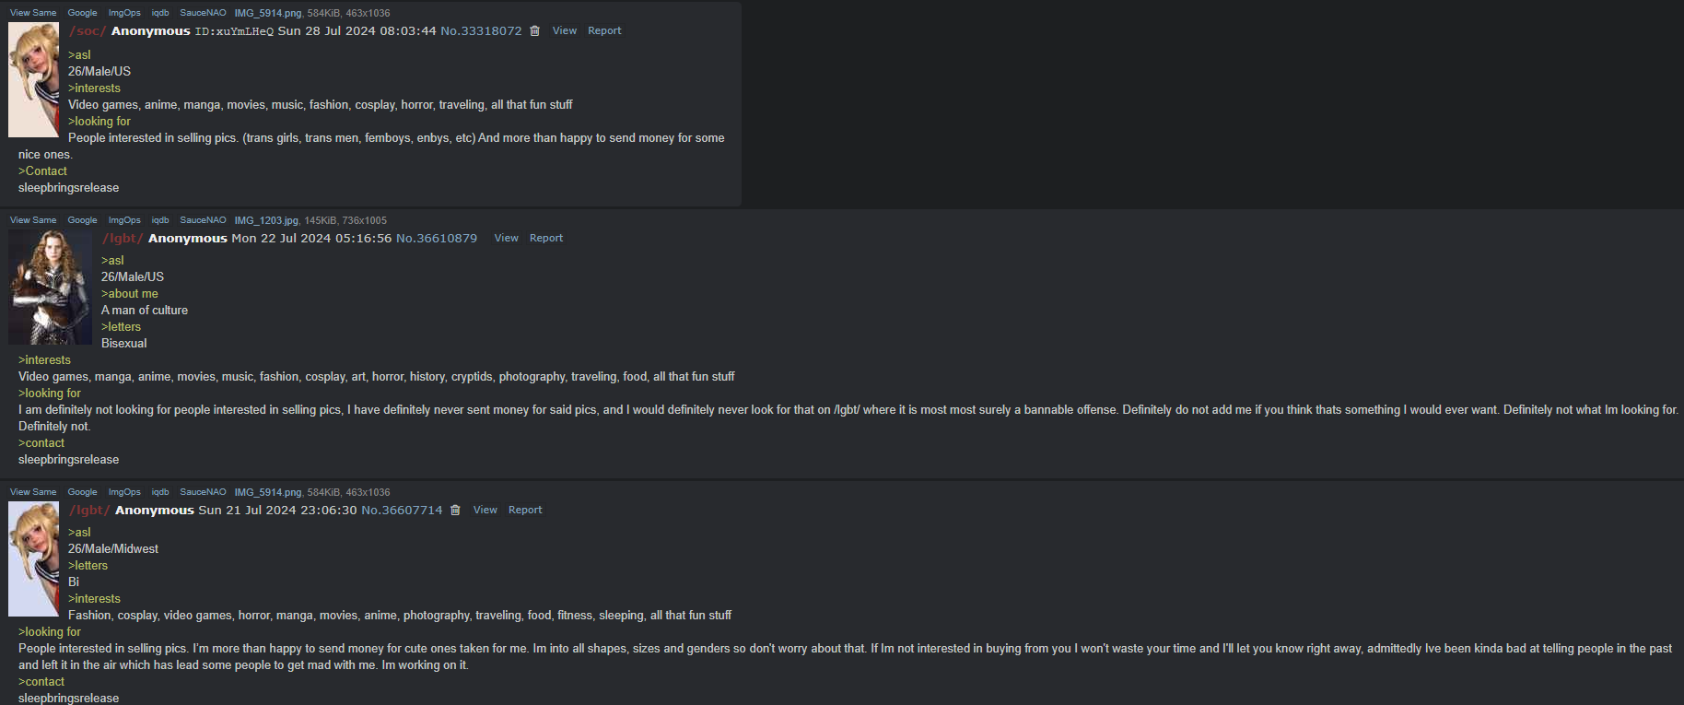Open the thumbnail of post No.33318072
The image size is (1684, 705).
coord(34,80)
